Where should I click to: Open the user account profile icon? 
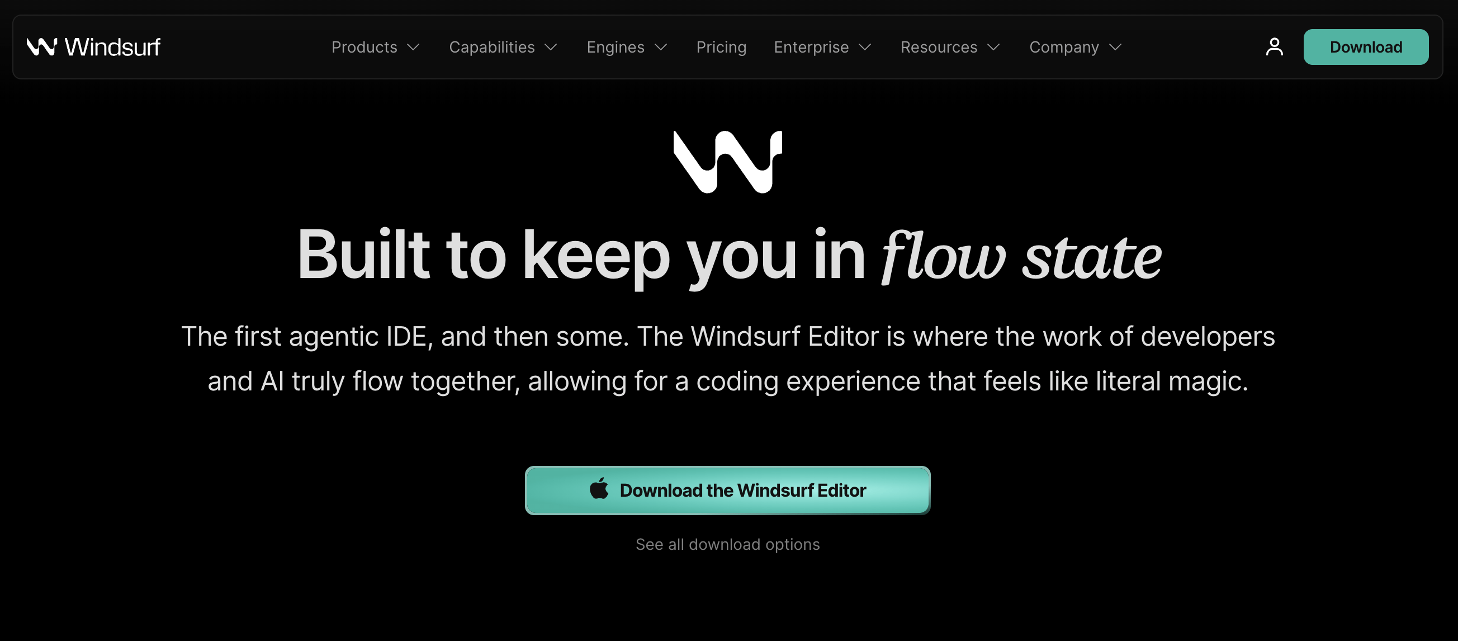click(x=1274, y=47)
